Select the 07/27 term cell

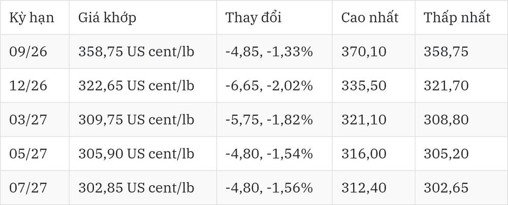click(x=28, y=188)
